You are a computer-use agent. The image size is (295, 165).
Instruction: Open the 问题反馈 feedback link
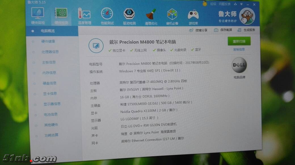pos(224,4)
